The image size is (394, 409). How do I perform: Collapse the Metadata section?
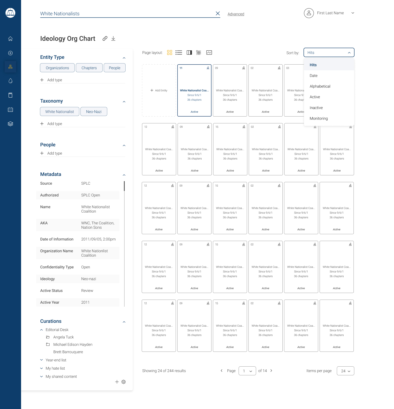tap(124, 175)
